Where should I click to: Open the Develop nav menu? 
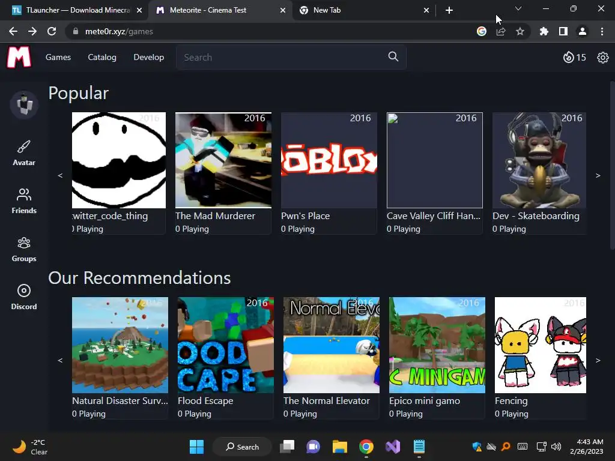pyautogui.click(x=149, y=57)
